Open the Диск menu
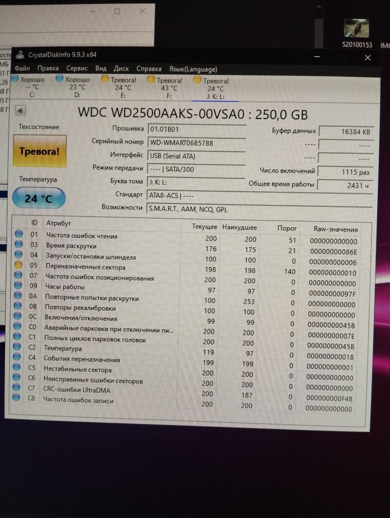Screen dimensions: 390x518 pyautogui.click(x=121, y=69)
